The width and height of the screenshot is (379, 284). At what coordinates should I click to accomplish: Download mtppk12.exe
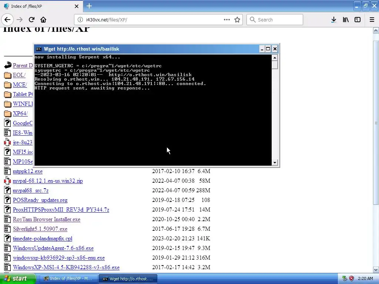[27, 171]
